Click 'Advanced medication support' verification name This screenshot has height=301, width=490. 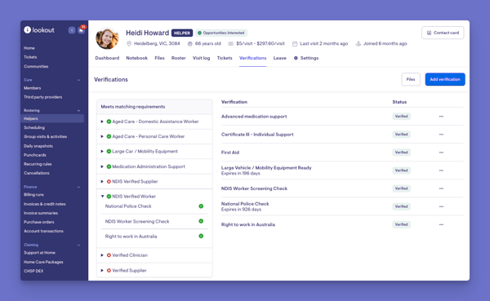click(x=254, y=117)
